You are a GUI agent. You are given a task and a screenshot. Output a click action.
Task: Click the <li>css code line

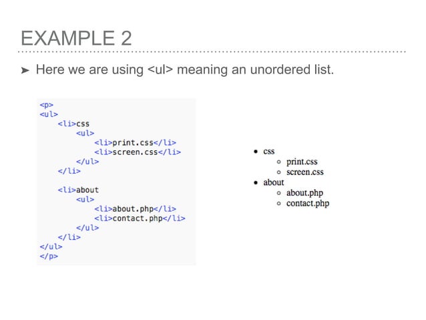point(73,124)
